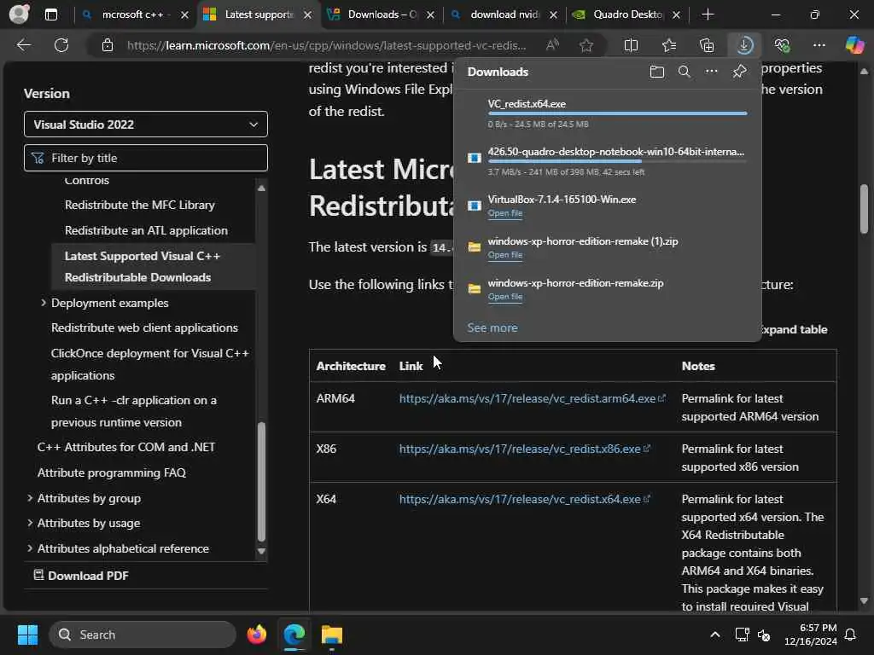Open Edge Settings and more menu
The image size is (874, 655).
click(819, 45)
